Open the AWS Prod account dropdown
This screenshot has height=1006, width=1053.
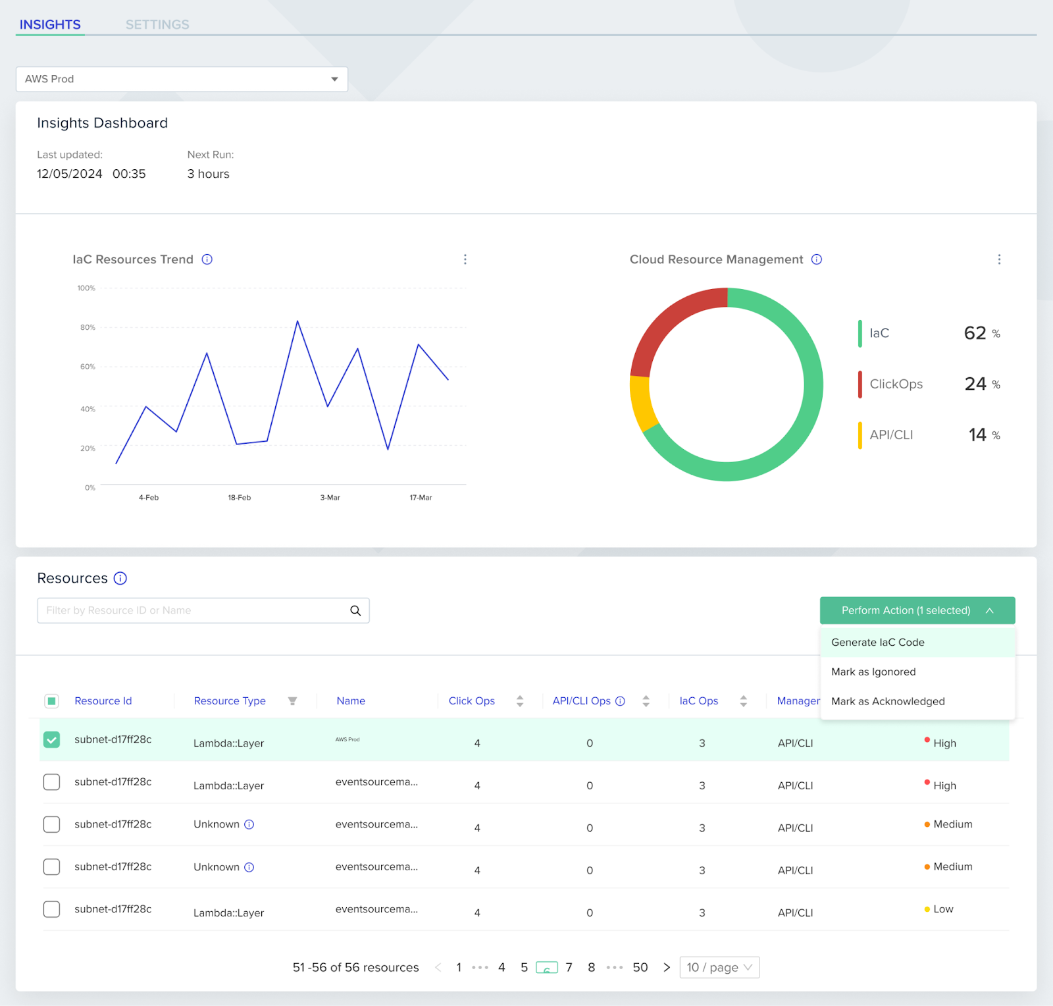pyautogui.click(x=182, y=79)
